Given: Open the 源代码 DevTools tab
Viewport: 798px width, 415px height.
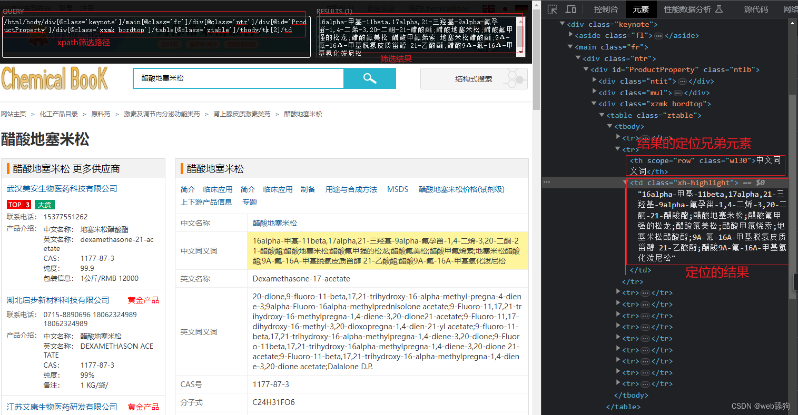Looking at the screenshot, I should coord(756,9).
